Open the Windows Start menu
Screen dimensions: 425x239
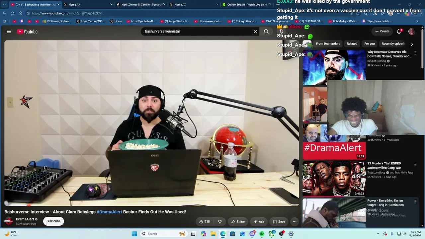(134, 234)
